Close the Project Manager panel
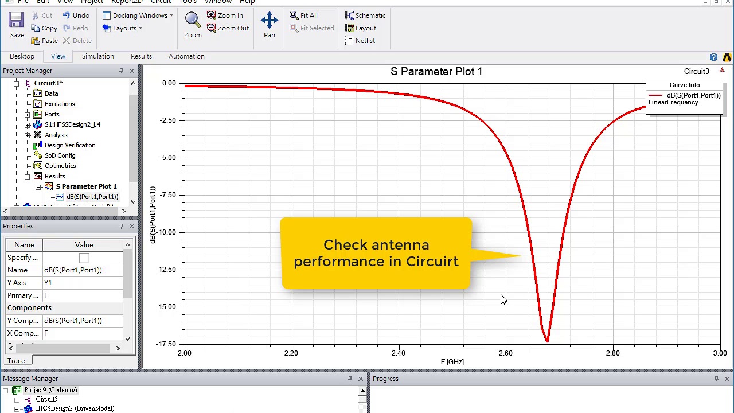734x413 pixels. 132,71
